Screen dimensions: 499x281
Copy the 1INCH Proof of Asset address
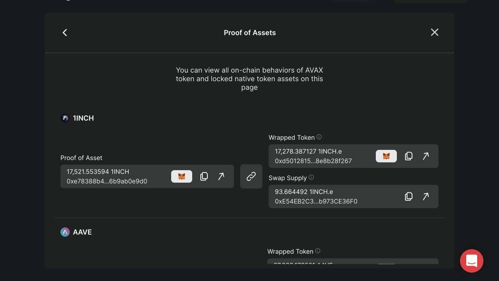point(204,176)
